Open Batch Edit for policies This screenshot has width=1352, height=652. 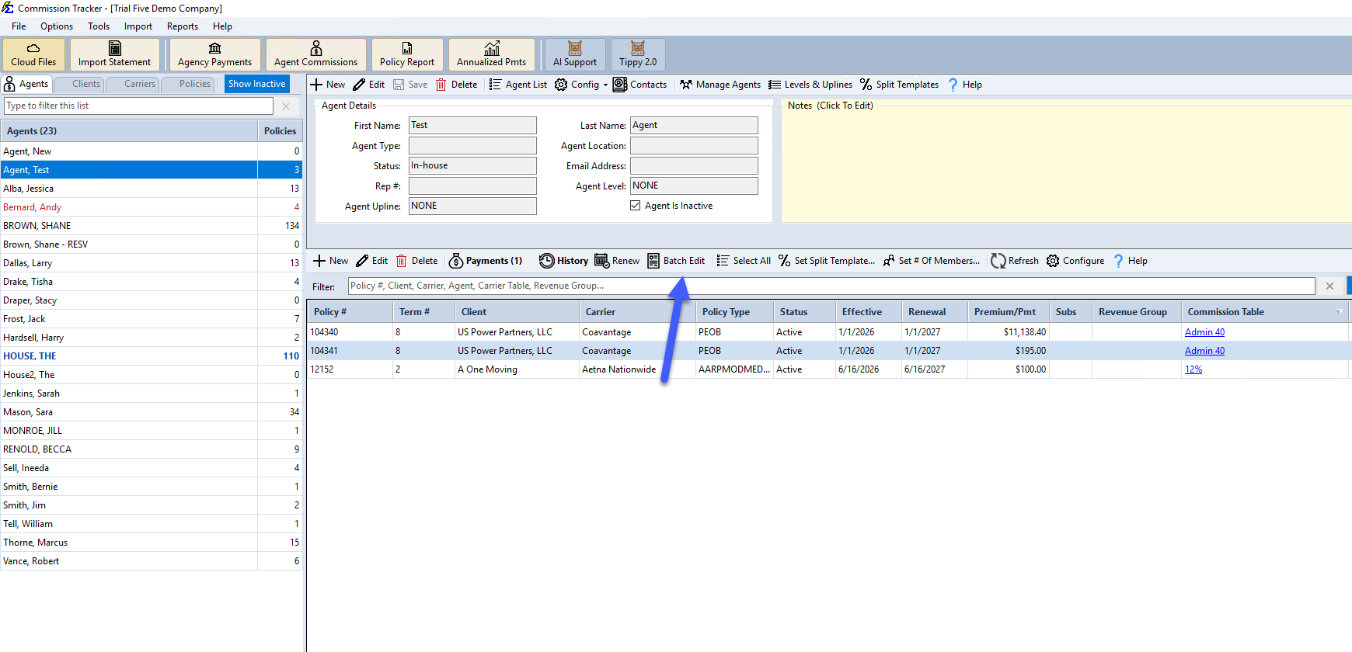(677, 261)
